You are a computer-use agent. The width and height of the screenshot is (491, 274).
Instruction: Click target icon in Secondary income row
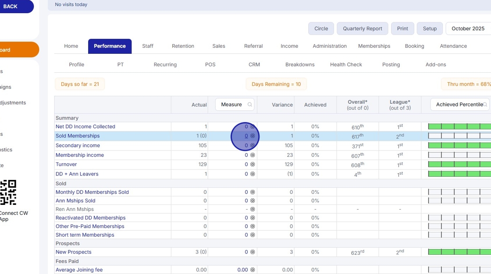[253, 145]
